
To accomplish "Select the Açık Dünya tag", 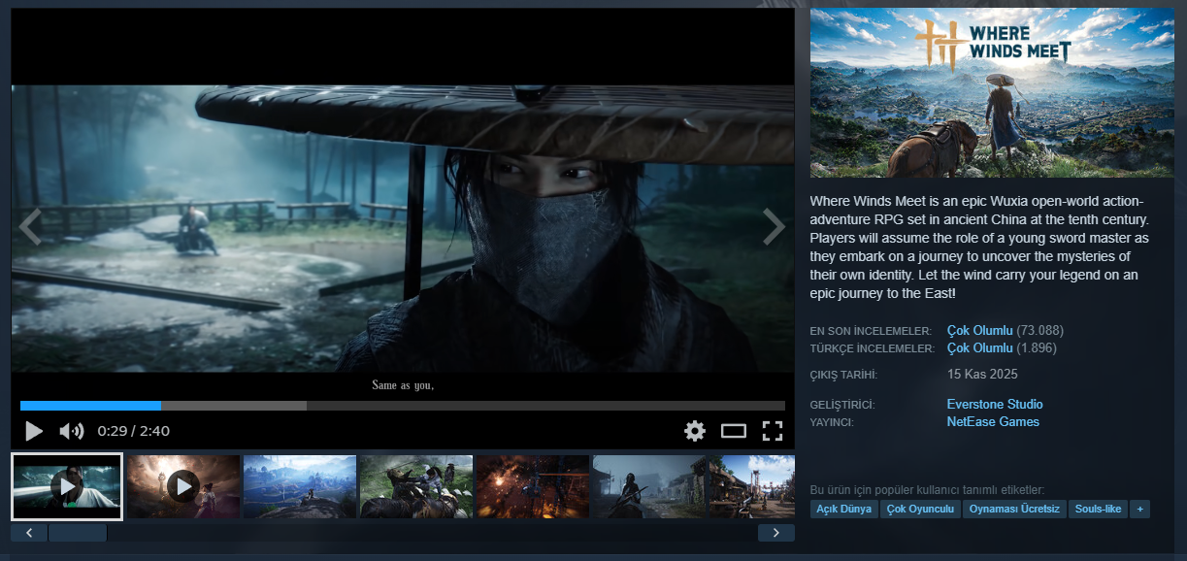I will tap(844, 509).
